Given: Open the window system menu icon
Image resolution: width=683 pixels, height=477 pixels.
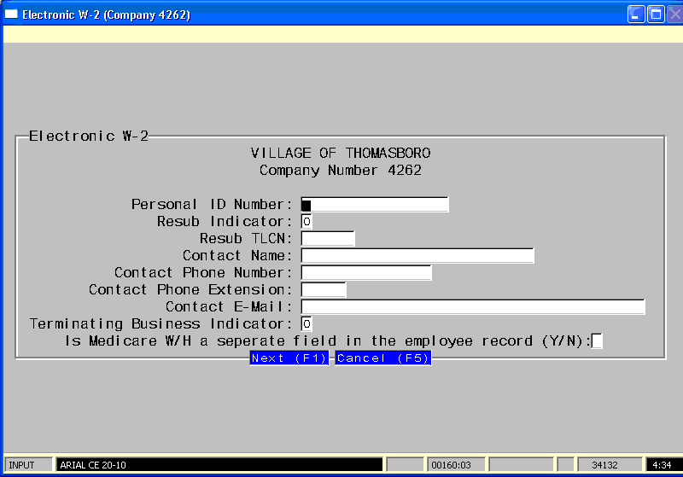Looking at the screenshot, I should point(11,15).
